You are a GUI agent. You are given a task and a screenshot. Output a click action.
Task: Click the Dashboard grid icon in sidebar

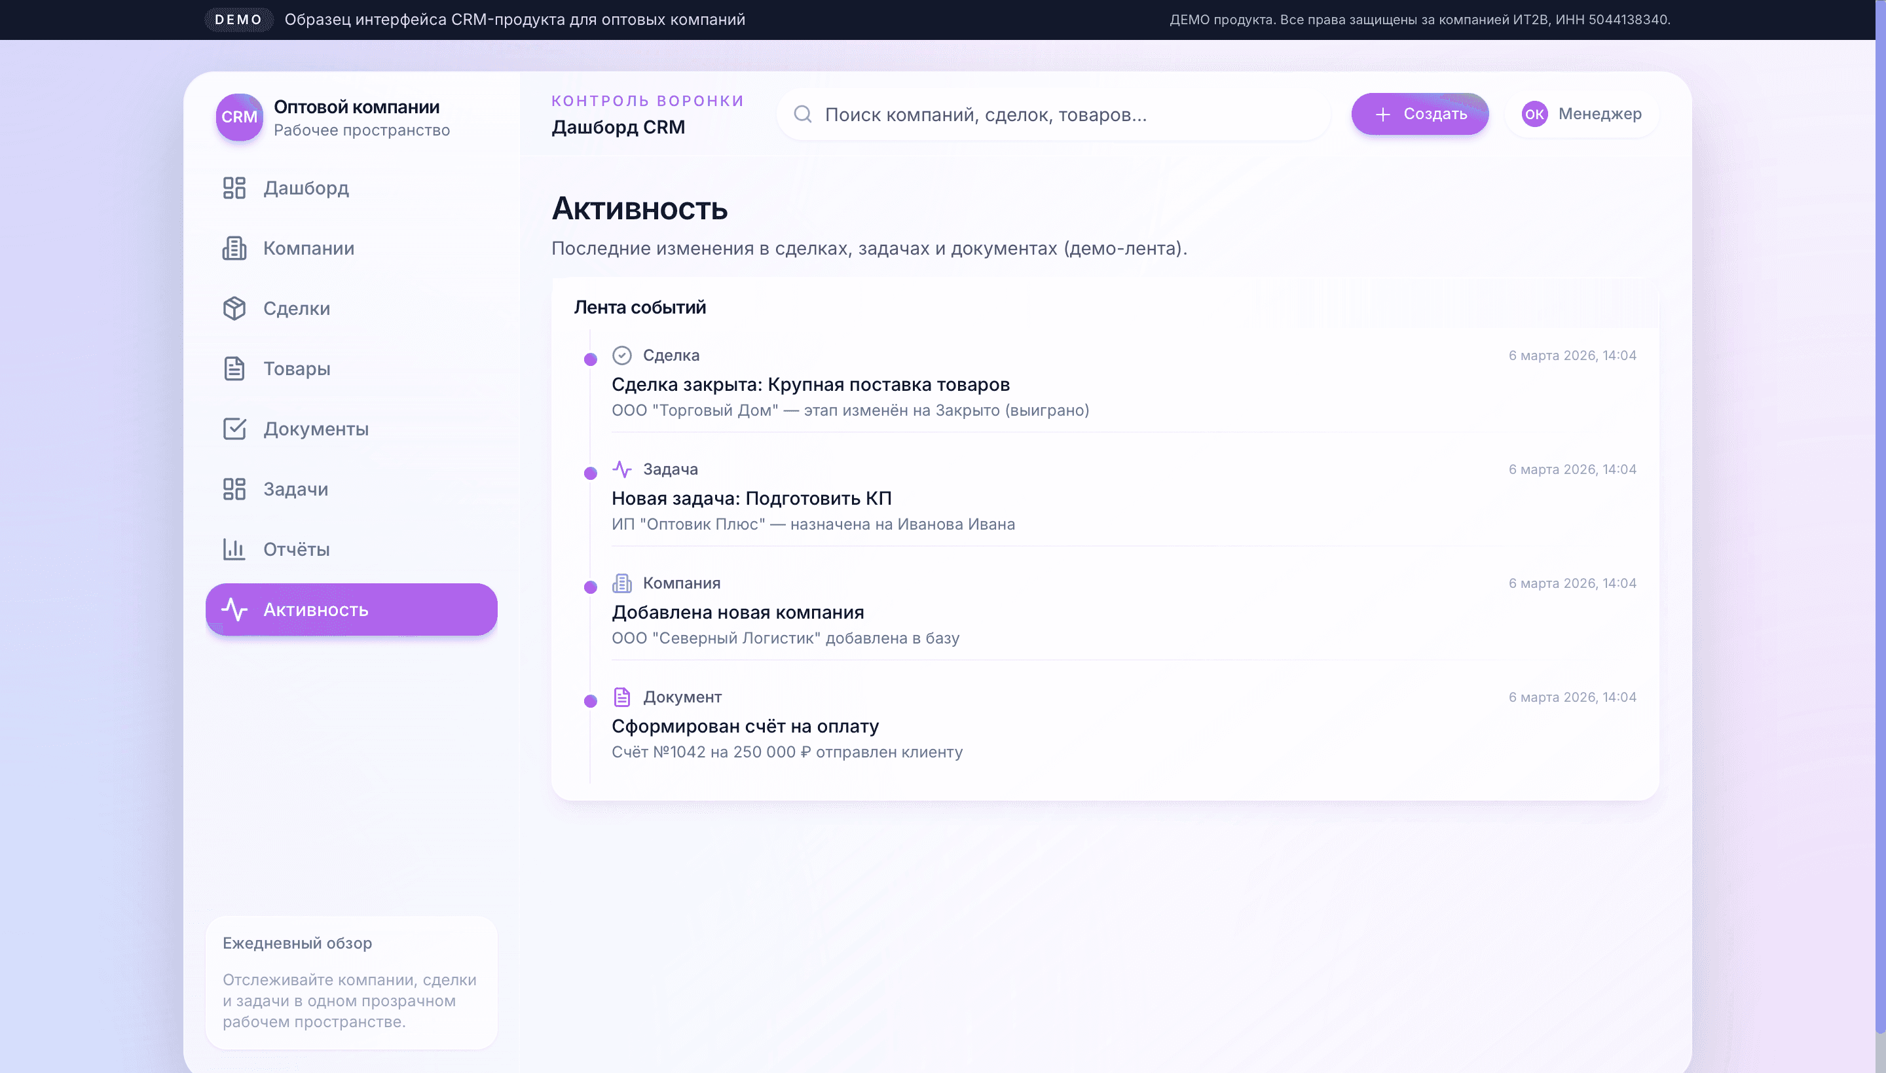[234, 188]
